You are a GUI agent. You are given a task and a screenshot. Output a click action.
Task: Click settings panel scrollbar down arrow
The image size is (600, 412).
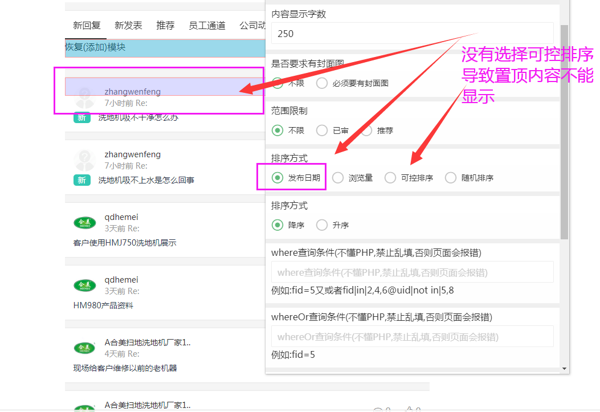click(x=564, y=368)
